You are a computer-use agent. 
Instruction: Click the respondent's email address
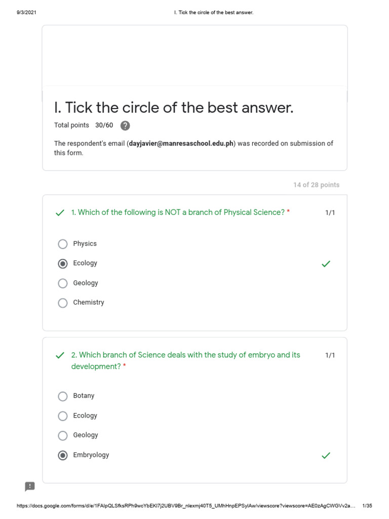(x=181, y=143)
